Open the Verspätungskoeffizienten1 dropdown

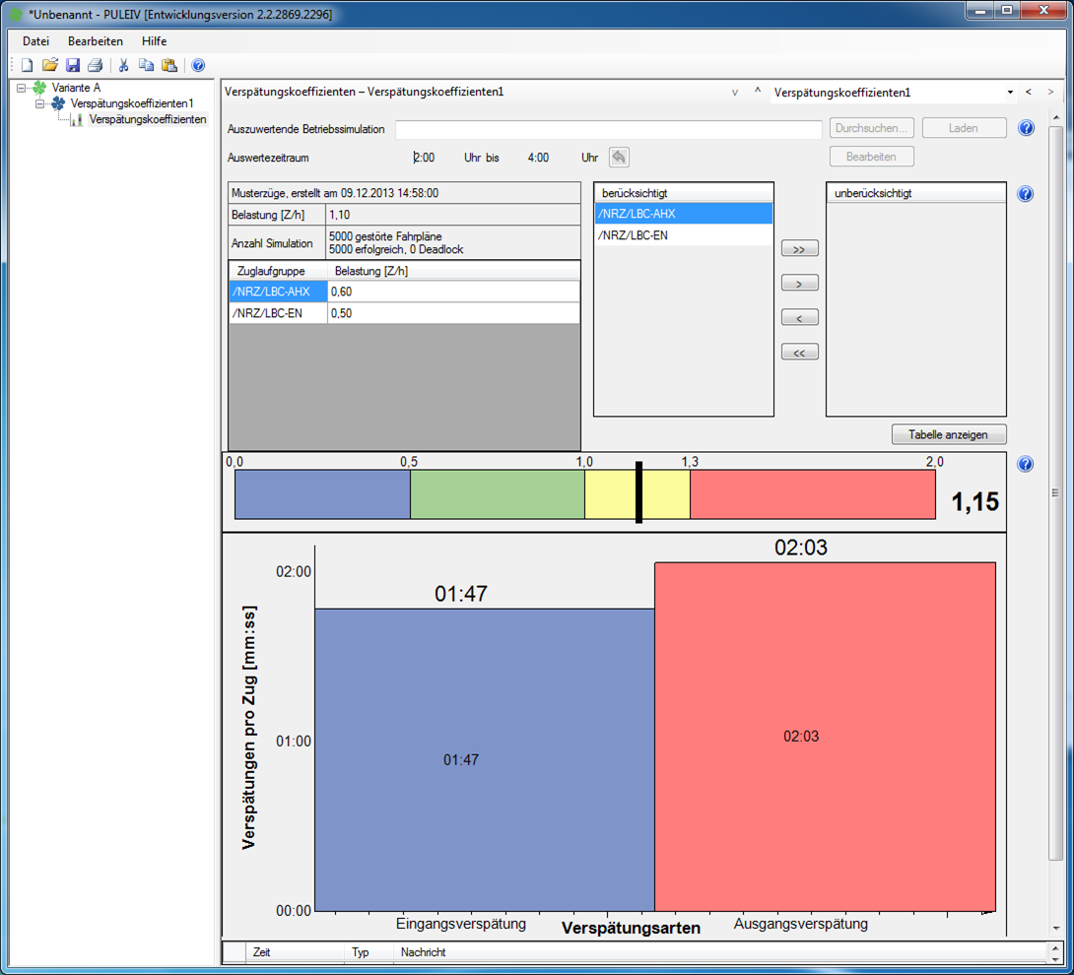pos(1010,93)
